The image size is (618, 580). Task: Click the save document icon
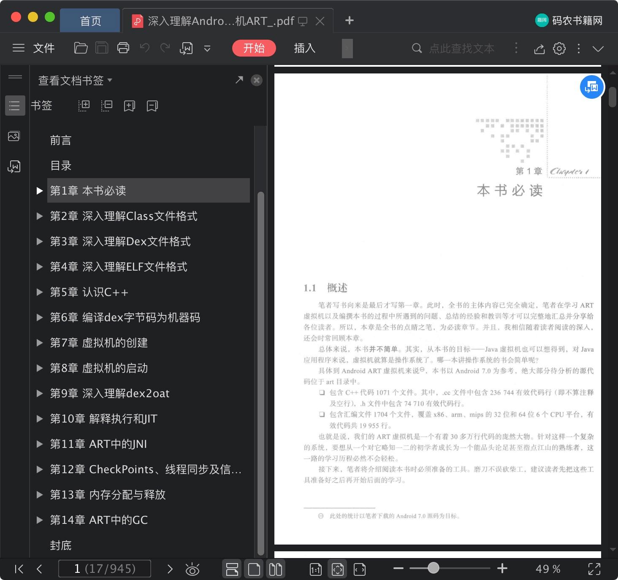[x=102, y=48]
